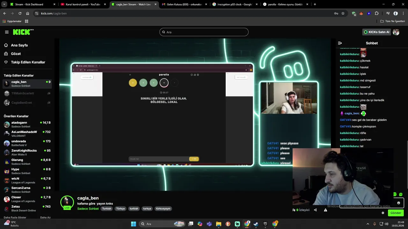The width and height of the screenshot is (408, 229).
Task: Click the Sadece Sohbet category link
Action: tap(88, 209)
